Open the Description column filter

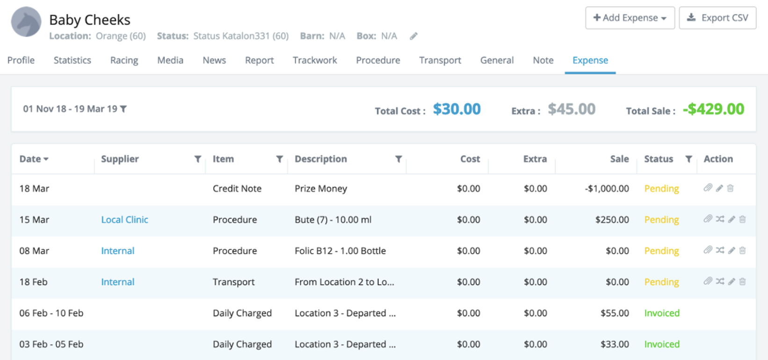398,159
